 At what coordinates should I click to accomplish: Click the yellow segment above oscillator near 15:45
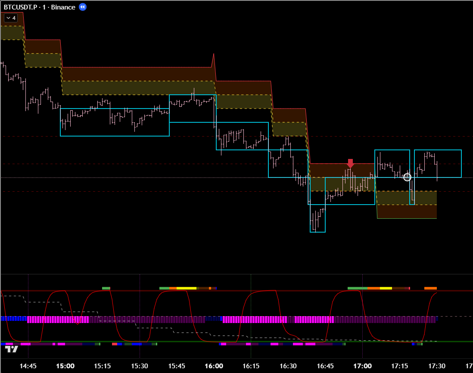click(x=186, y=288)
